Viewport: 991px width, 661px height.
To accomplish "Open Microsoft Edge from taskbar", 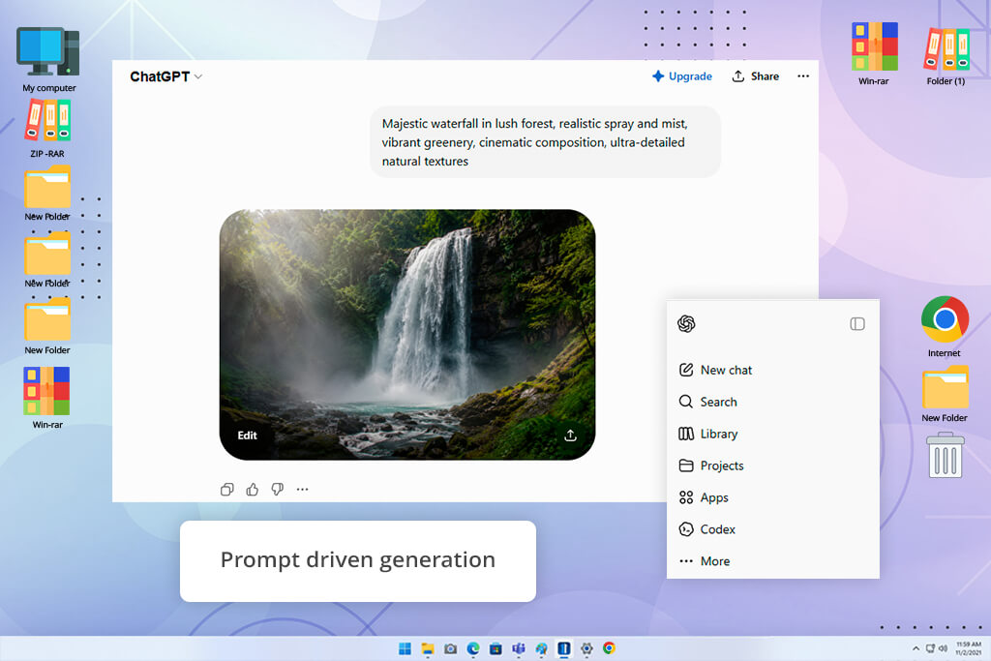I will [473, 648].
